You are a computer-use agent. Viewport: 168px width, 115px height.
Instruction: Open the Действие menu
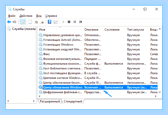point(26,16)
